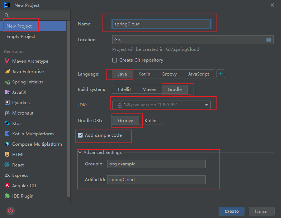The width and height of the screenshot is (281, 218).
Task: Click the Kotlin Multiplatform icon
Action: pyautogui.click(x=7, y=134)
